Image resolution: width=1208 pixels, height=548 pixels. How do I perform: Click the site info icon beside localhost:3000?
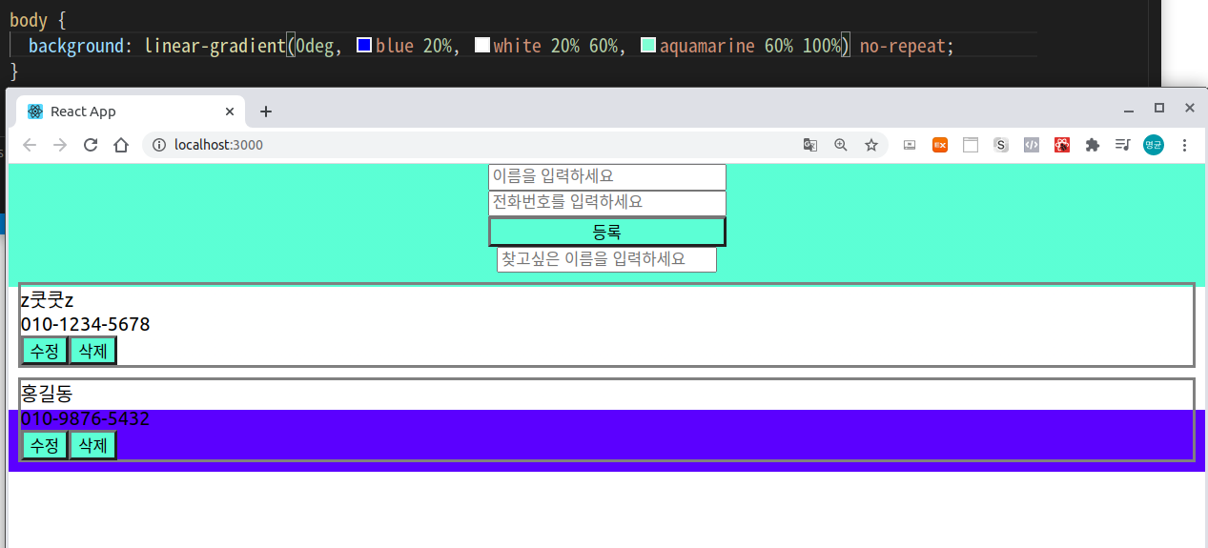pos(159,145)
